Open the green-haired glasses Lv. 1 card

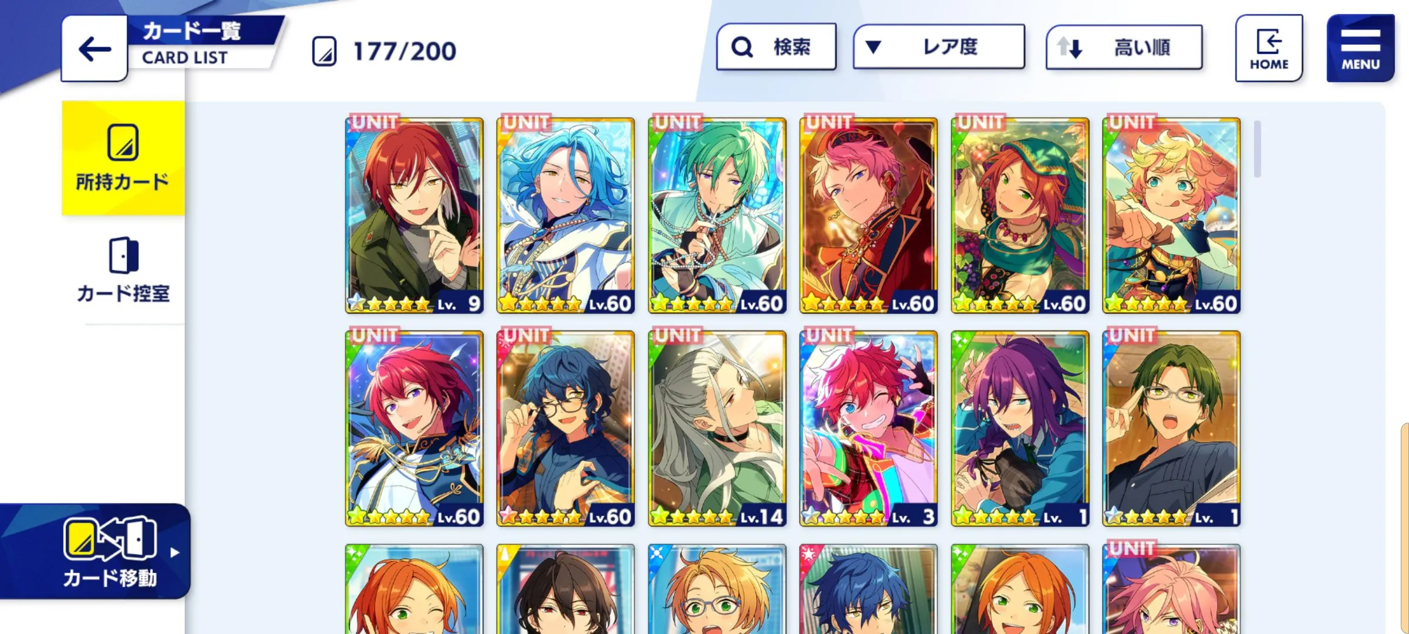click(x=1171, y=429)
